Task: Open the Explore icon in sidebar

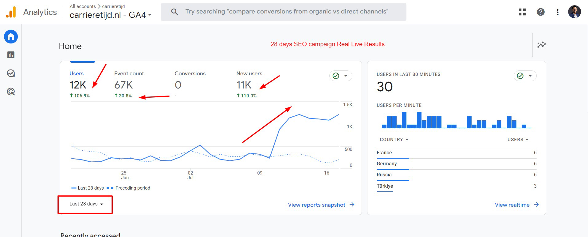Action: [x=11, y=73]
